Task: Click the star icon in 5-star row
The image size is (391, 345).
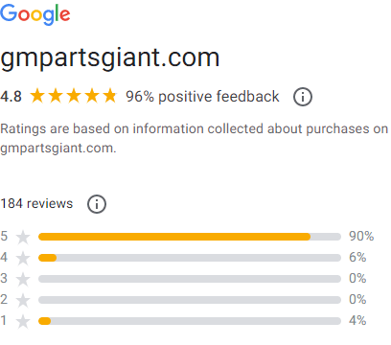Action: coord(23,237)
